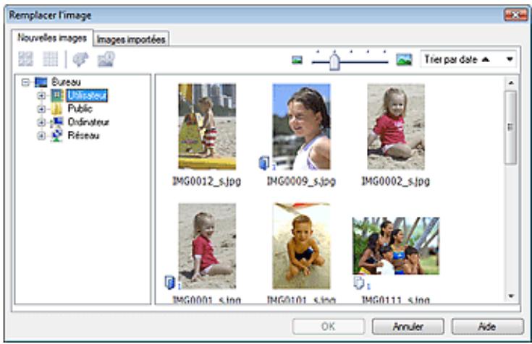Image resolution: width=532 pixels, height=344 pixels.
Task: Select the IMG0009_s.jpg thumbnail
Action: [301, 126]
